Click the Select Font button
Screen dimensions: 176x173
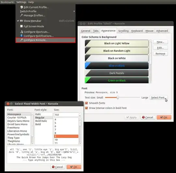[159, 98]
